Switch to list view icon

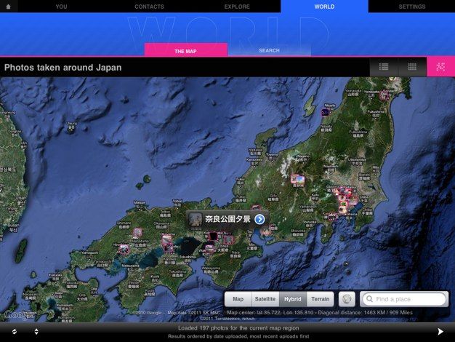pos(384,67)
